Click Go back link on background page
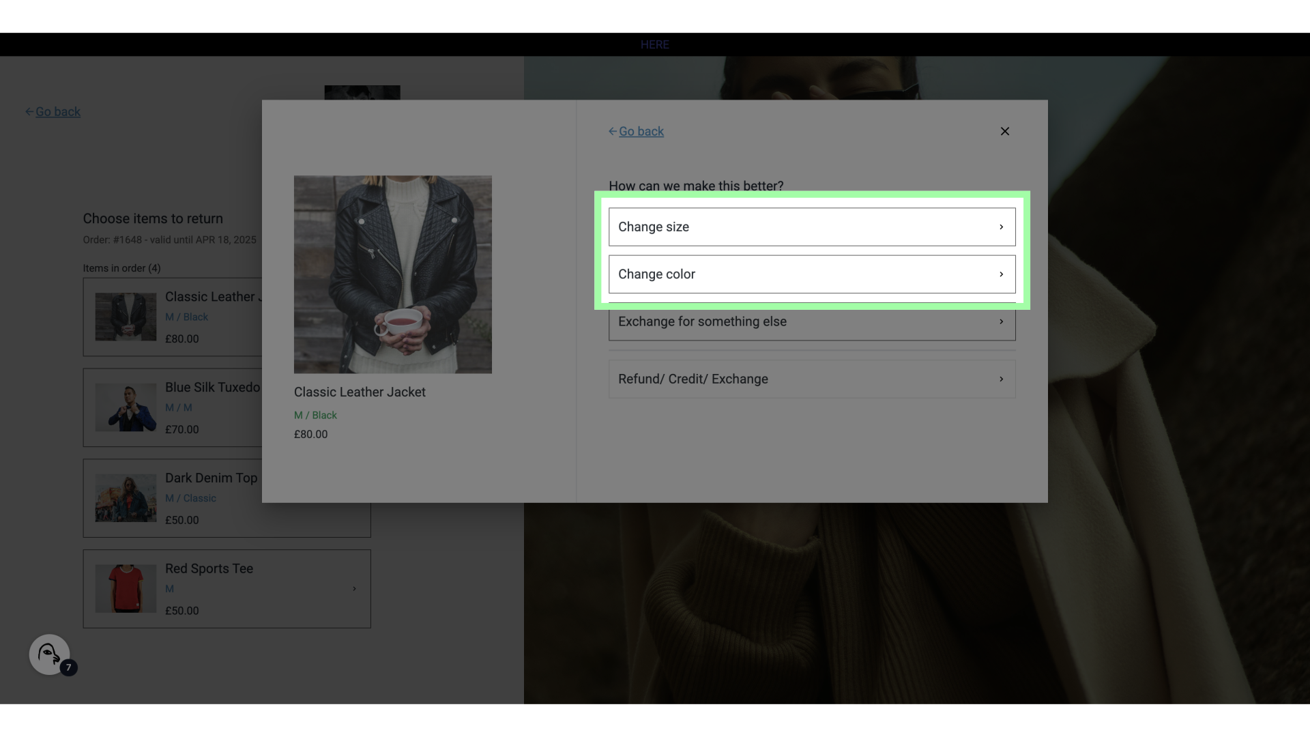Screen dimensions: 1310x737 (x=58, y=111)
